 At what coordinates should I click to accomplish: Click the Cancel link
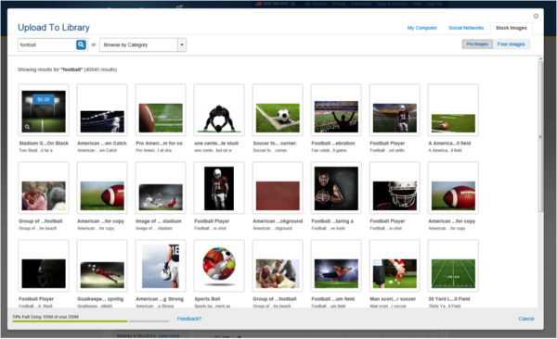(x=526, y=319)
